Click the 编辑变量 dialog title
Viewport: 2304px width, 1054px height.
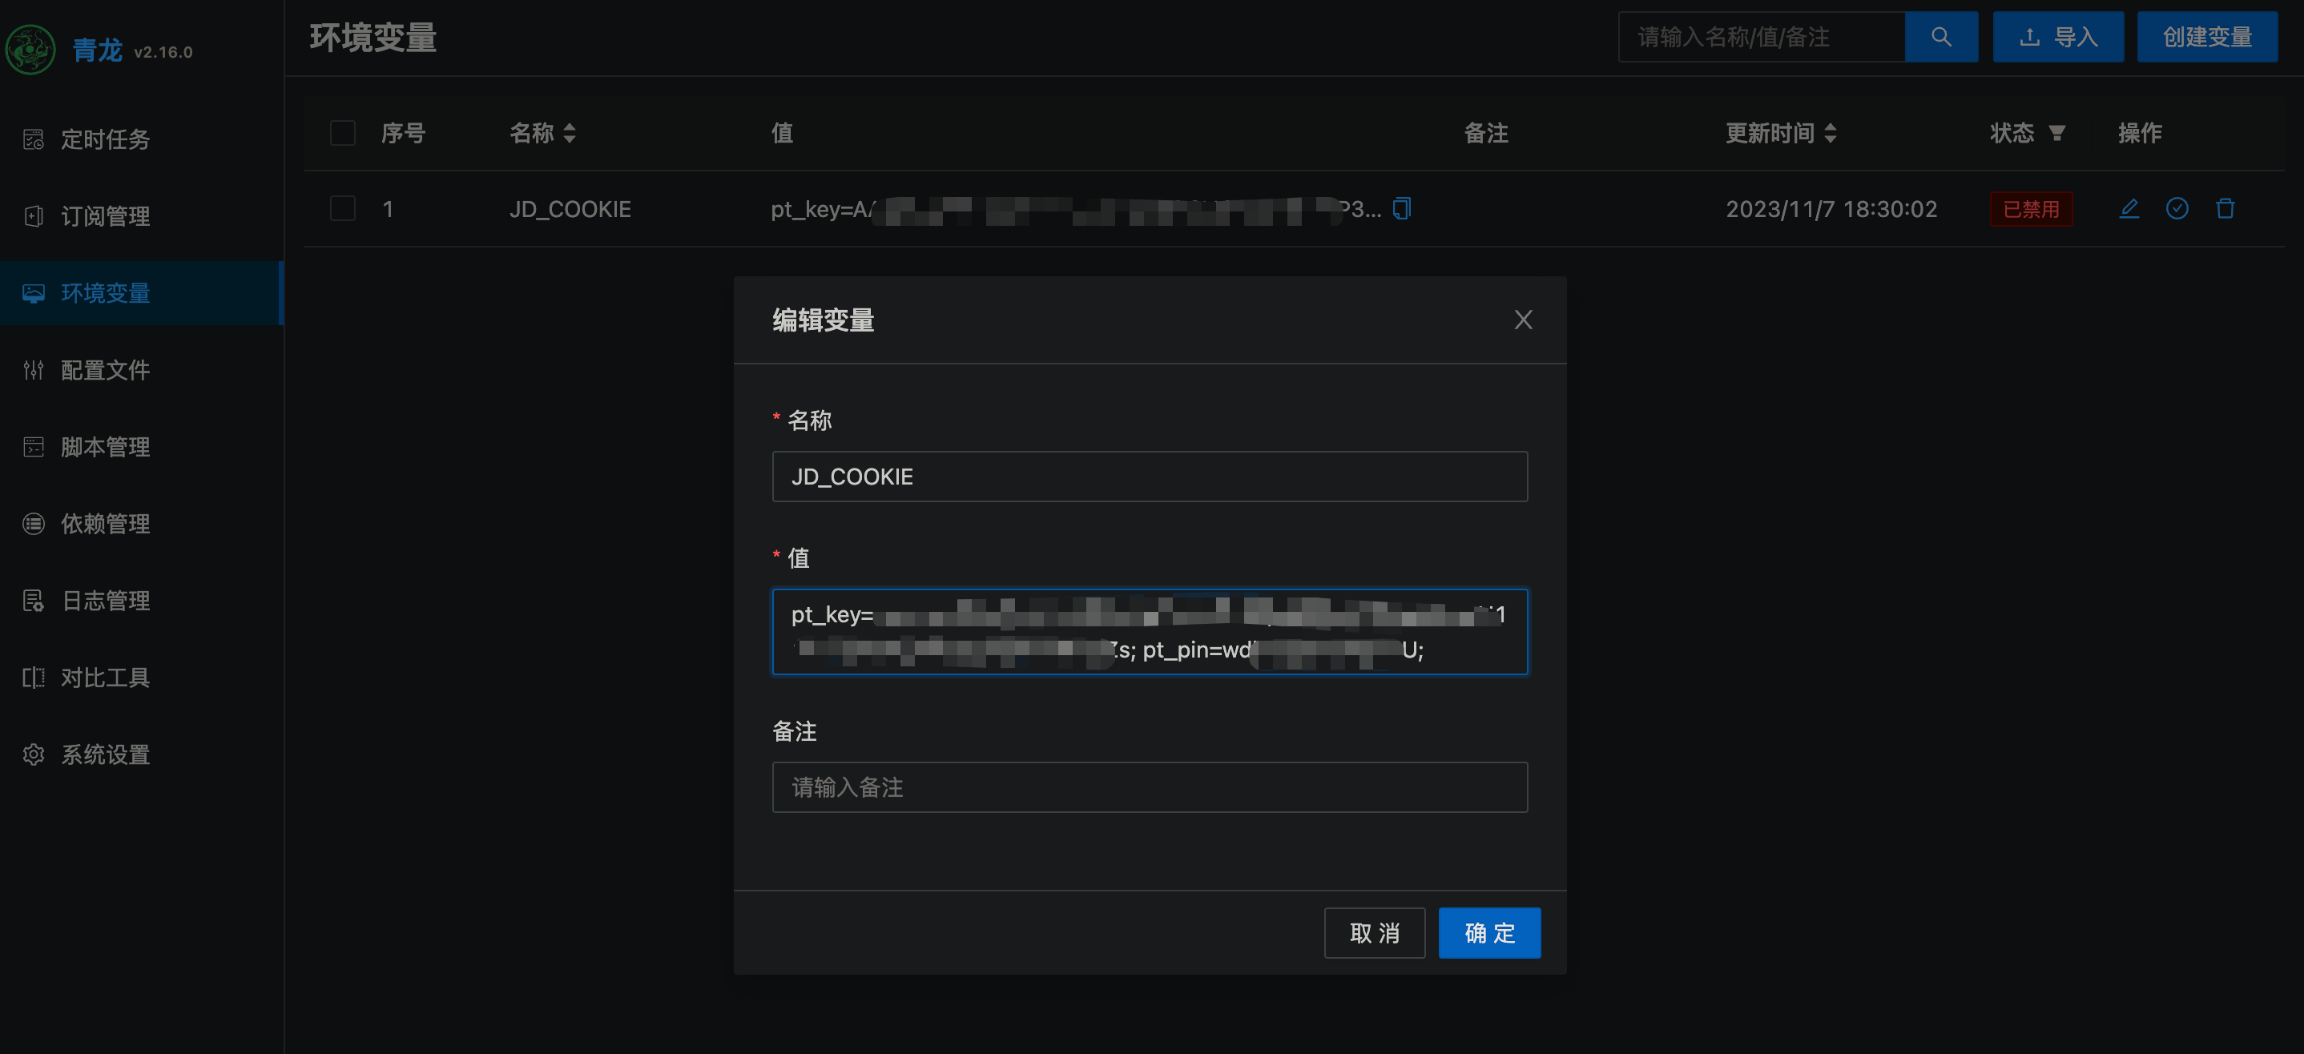(823, 320)
